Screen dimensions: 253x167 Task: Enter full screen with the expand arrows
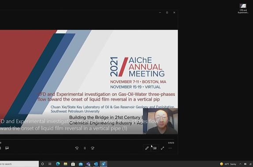(x=162, y=148)
